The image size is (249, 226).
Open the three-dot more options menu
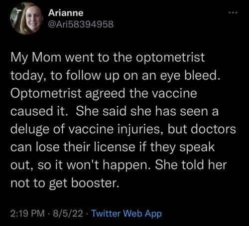[x=233, y=12]
